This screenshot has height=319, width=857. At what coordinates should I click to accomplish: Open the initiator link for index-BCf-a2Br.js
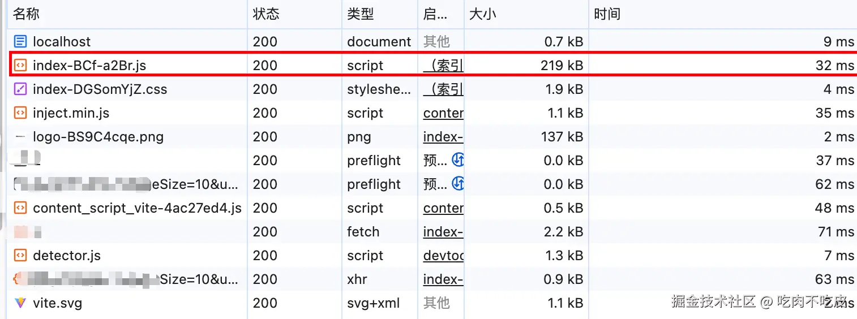(x=443, y=66)
